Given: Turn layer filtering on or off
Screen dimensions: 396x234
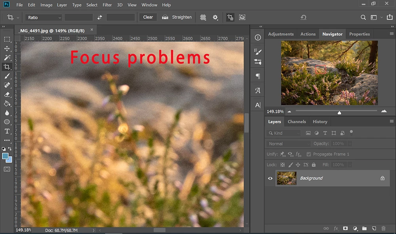Looking at the screenshot, I should point(351,132).
